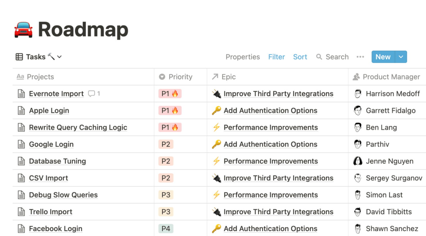This screenshot has width=426, height=236.
Task: Click Harrison Medoff's avatar
Action: pyautogui.click(x=358, y=94)
